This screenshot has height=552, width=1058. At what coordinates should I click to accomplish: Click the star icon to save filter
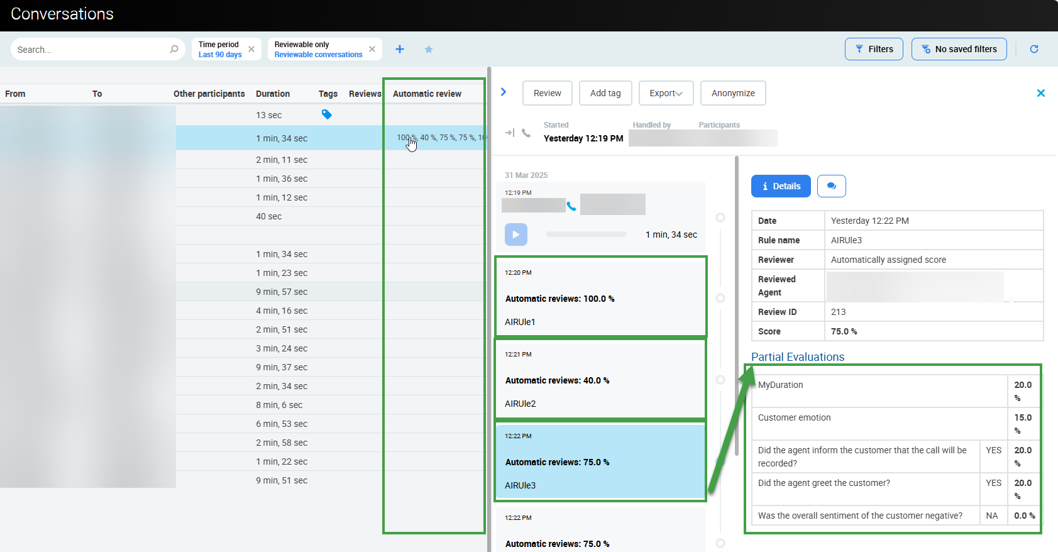pos(429,49)
